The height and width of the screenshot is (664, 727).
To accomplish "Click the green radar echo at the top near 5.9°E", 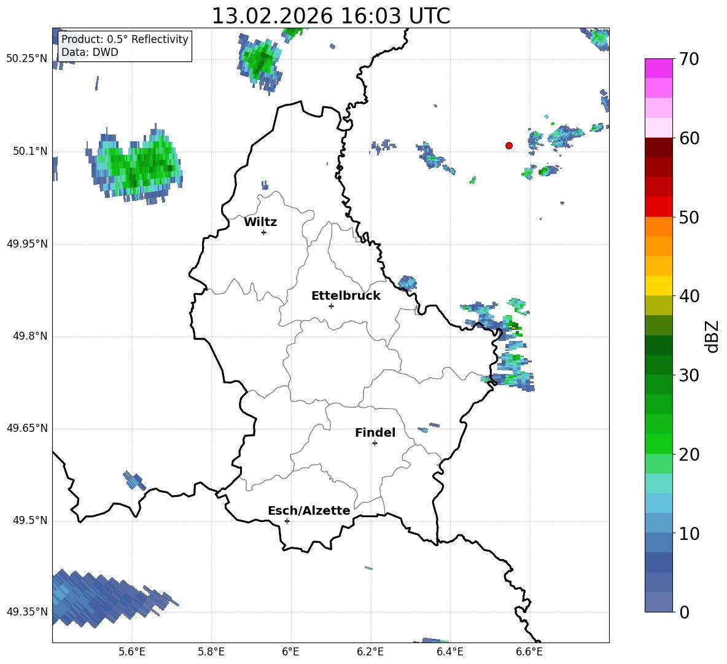I will [x=260, y=63].
